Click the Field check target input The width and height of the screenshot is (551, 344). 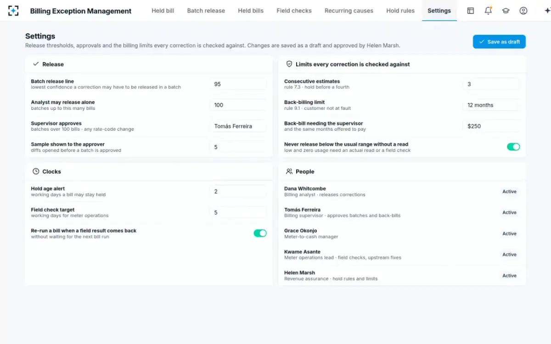pos(238,212)
